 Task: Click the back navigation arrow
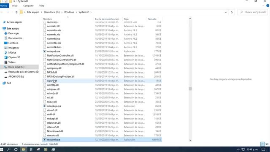[x=2, y=12]
